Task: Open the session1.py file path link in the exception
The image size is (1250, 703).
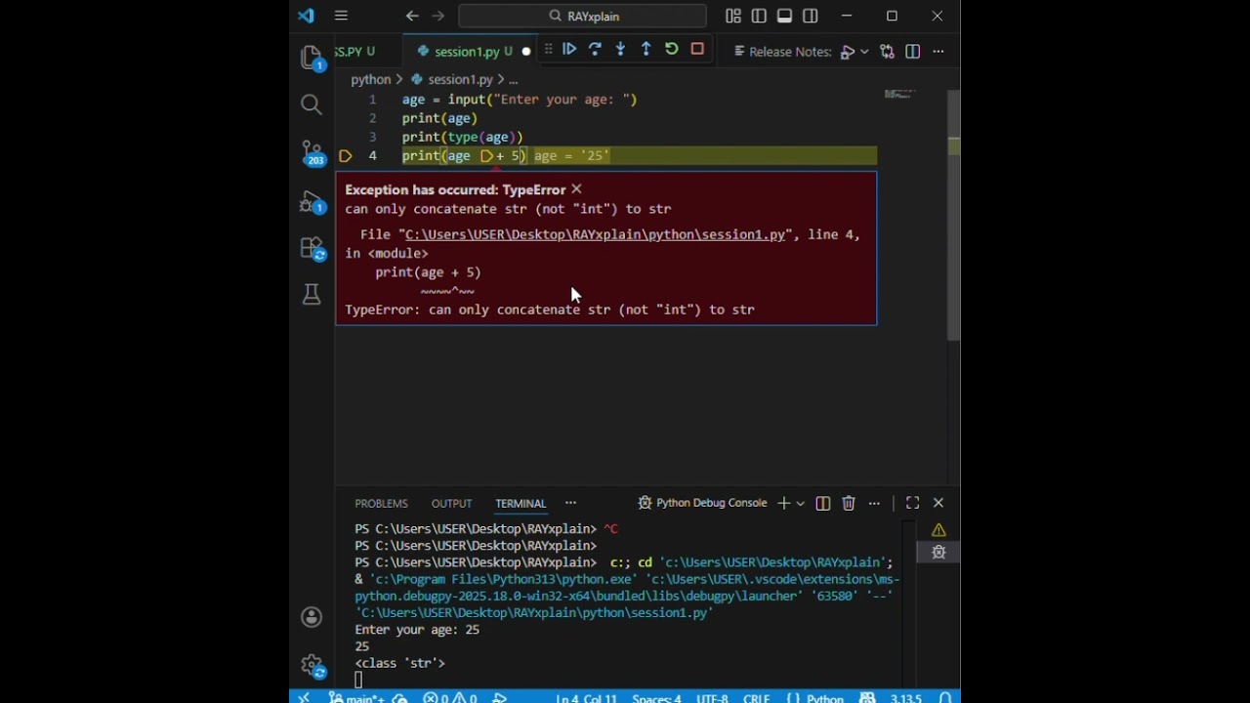Action: pos(595,235)
